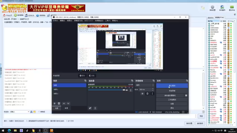The image size is (237, 133).
Task: Pop out the Audio Mixer dock panel
Action: [x=132, y=81]
